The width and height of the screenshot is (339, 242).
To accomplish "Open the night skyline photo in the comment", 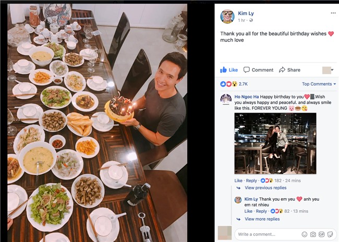I will (x=275, y=143).
